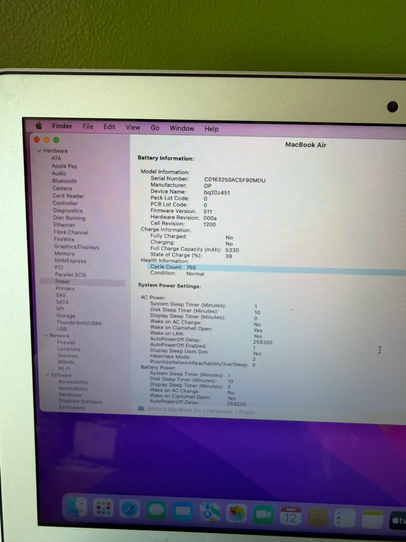The width and height of the screenshot is (406, 542).
Task: Open Maps from the Dock
Action: tap(210, 512)
